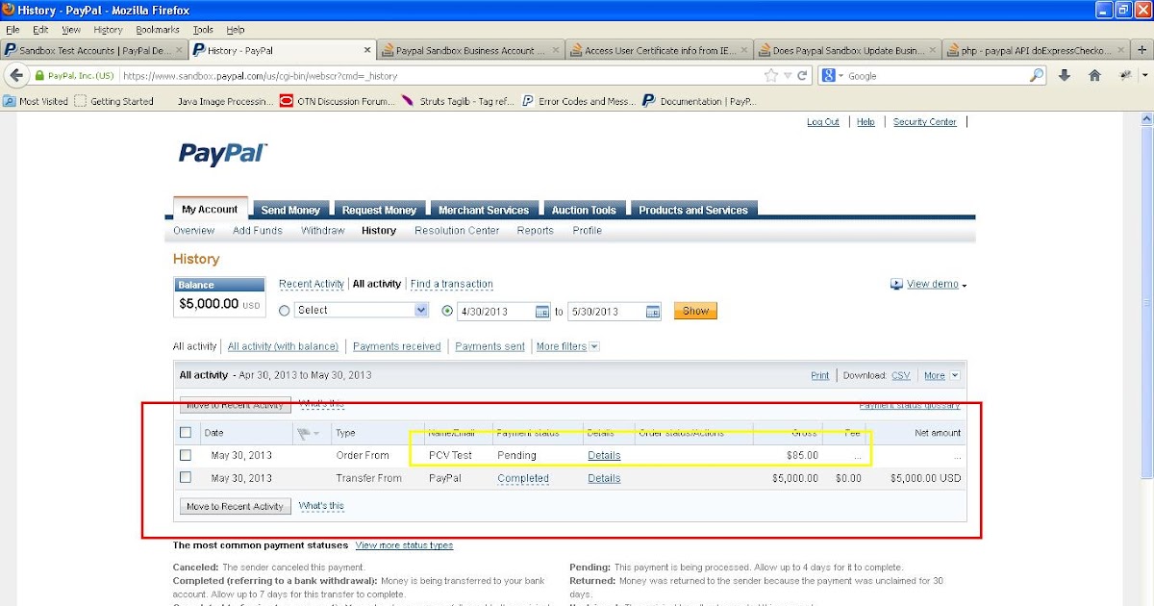Check the select-all checkbox in table header

186,433
